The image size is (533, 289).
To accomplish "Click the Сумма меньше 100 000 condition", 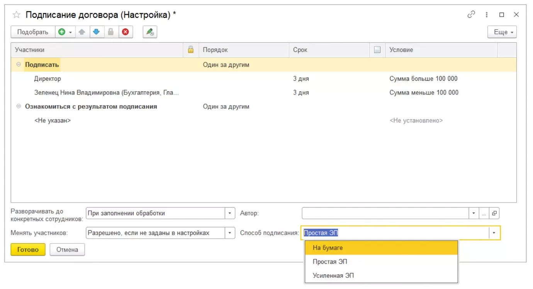I will coord(424,92).
